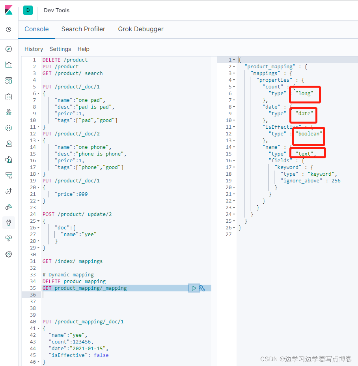Open the Dashboard icon in the sidebar

9,81
